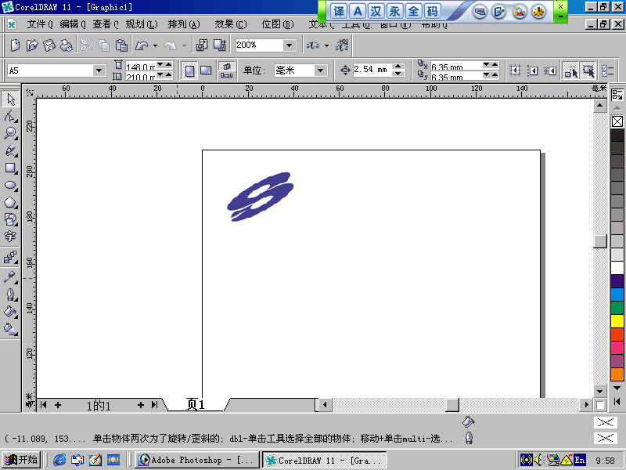Expand the Undo history dropdown arrow
Viewport: 626px width, 470px height.
[x=155, y=45]
